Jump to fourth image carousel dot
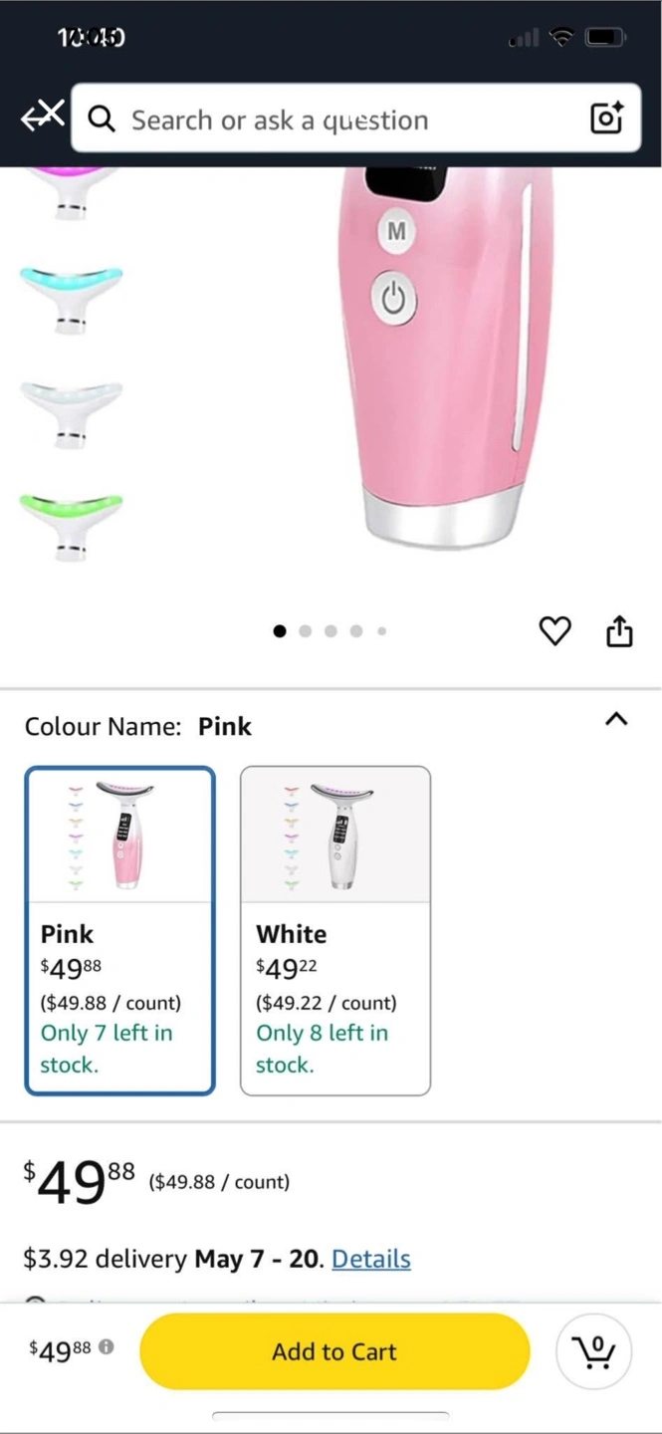The height and width of the screenshot is (1434, 662). pyautogui.click(x=356, y=630)
